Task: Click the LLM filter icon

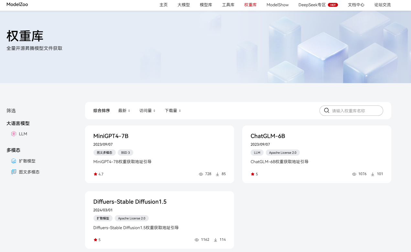Action: pos(14,134)
